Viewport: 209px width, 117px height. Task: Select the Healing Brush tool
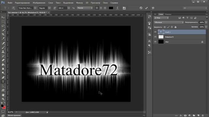coord(3,43)
